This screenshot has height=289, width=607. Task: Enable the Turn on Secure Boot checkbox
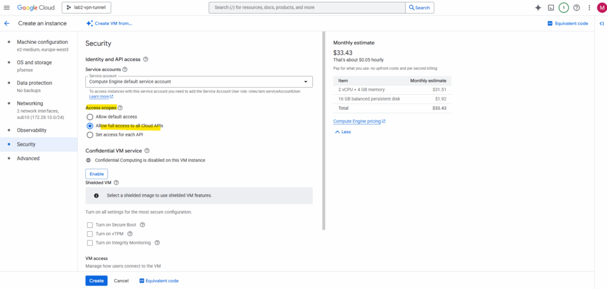click(90, 225)
